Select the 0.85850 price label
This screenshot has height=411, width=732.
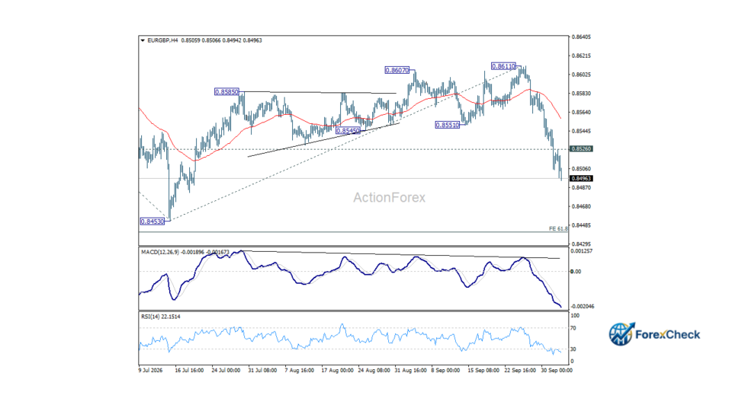click(226, 92)
